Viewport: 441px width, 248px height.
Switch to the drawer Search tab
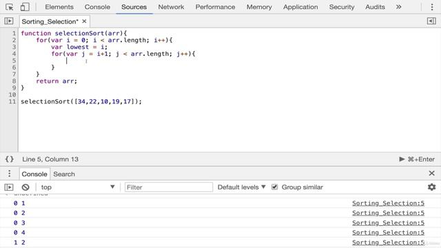click(64, 174)
